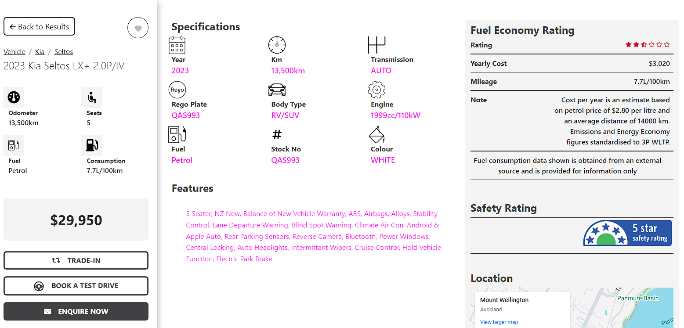Open the Seltos breadcrumb link

tap(64, 51)
